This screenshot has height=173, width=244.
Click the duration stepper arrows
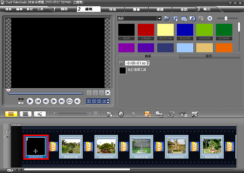click(148, 63)
